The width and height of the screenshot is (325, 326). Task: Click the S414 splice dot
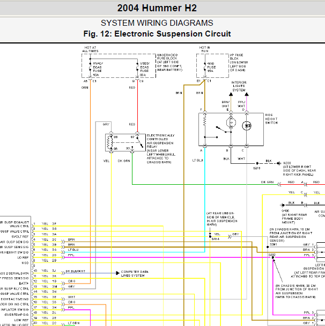point(210,237)
